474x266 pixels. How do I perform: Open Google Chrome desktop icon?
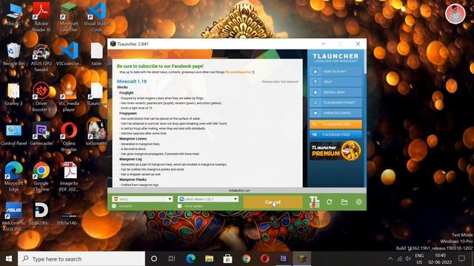[41, 177]
